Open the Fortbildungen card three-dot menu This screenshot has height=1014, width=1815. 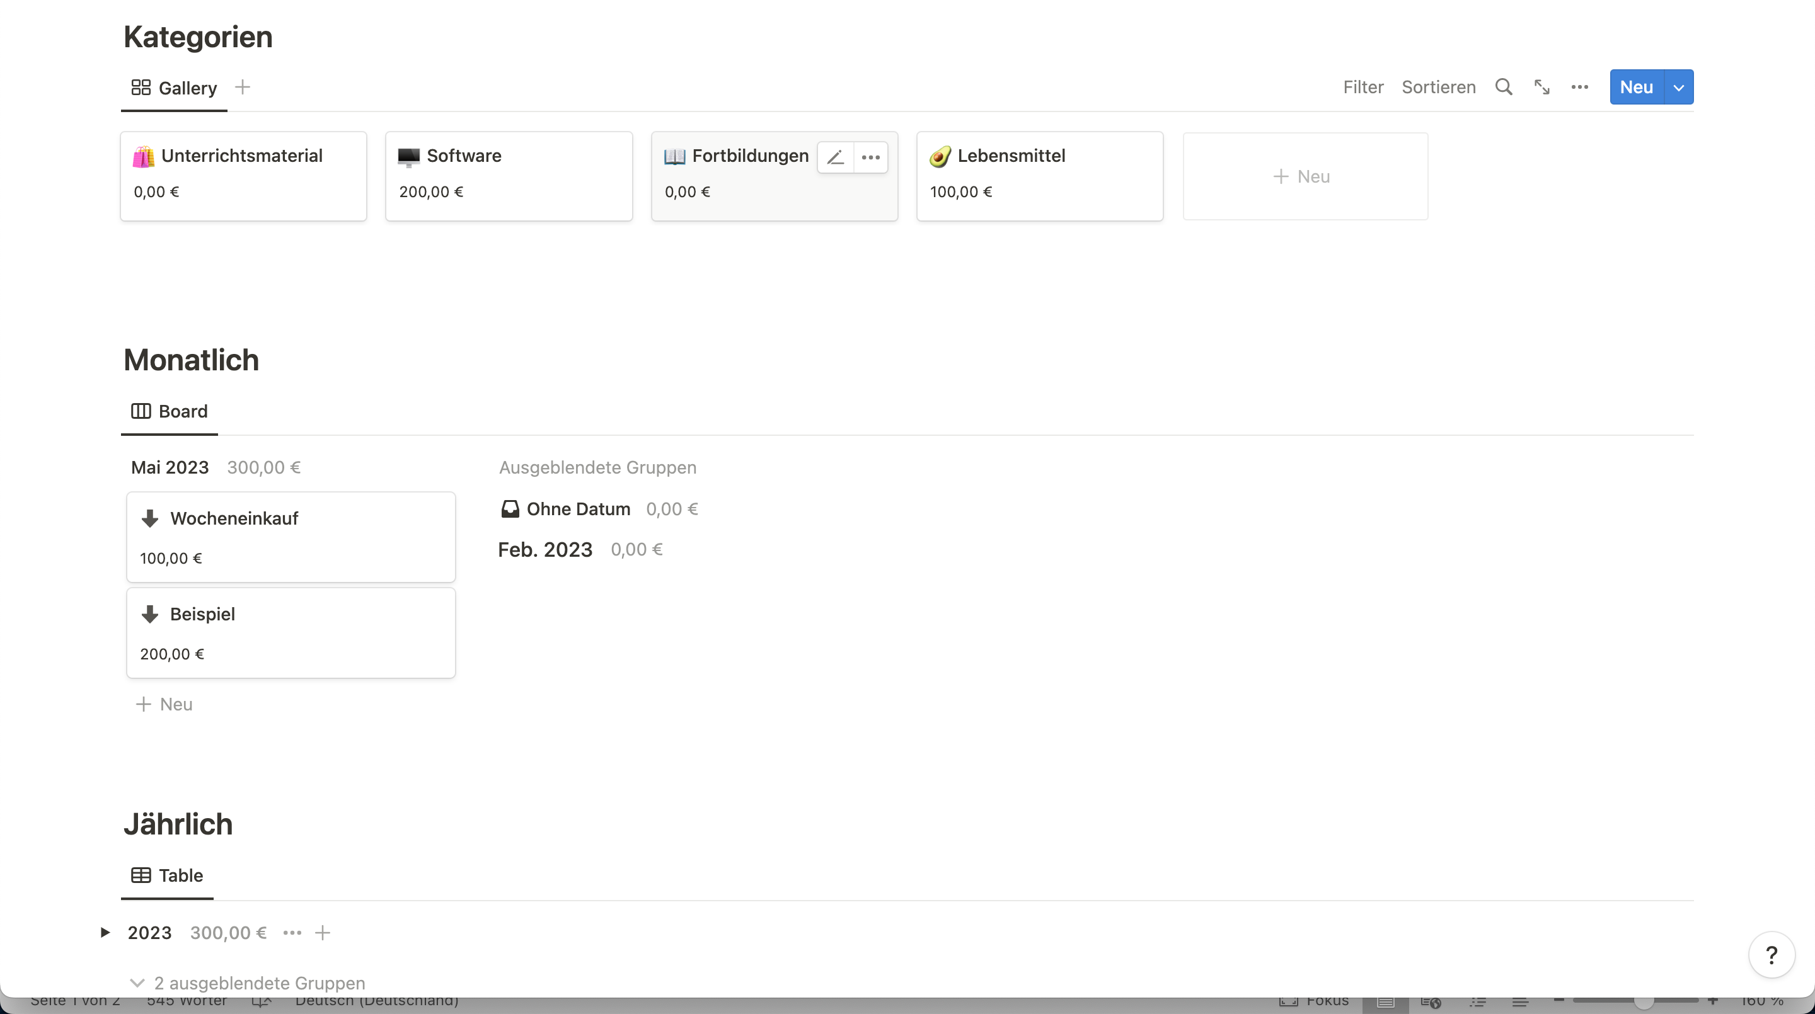[x=870, y=157]
